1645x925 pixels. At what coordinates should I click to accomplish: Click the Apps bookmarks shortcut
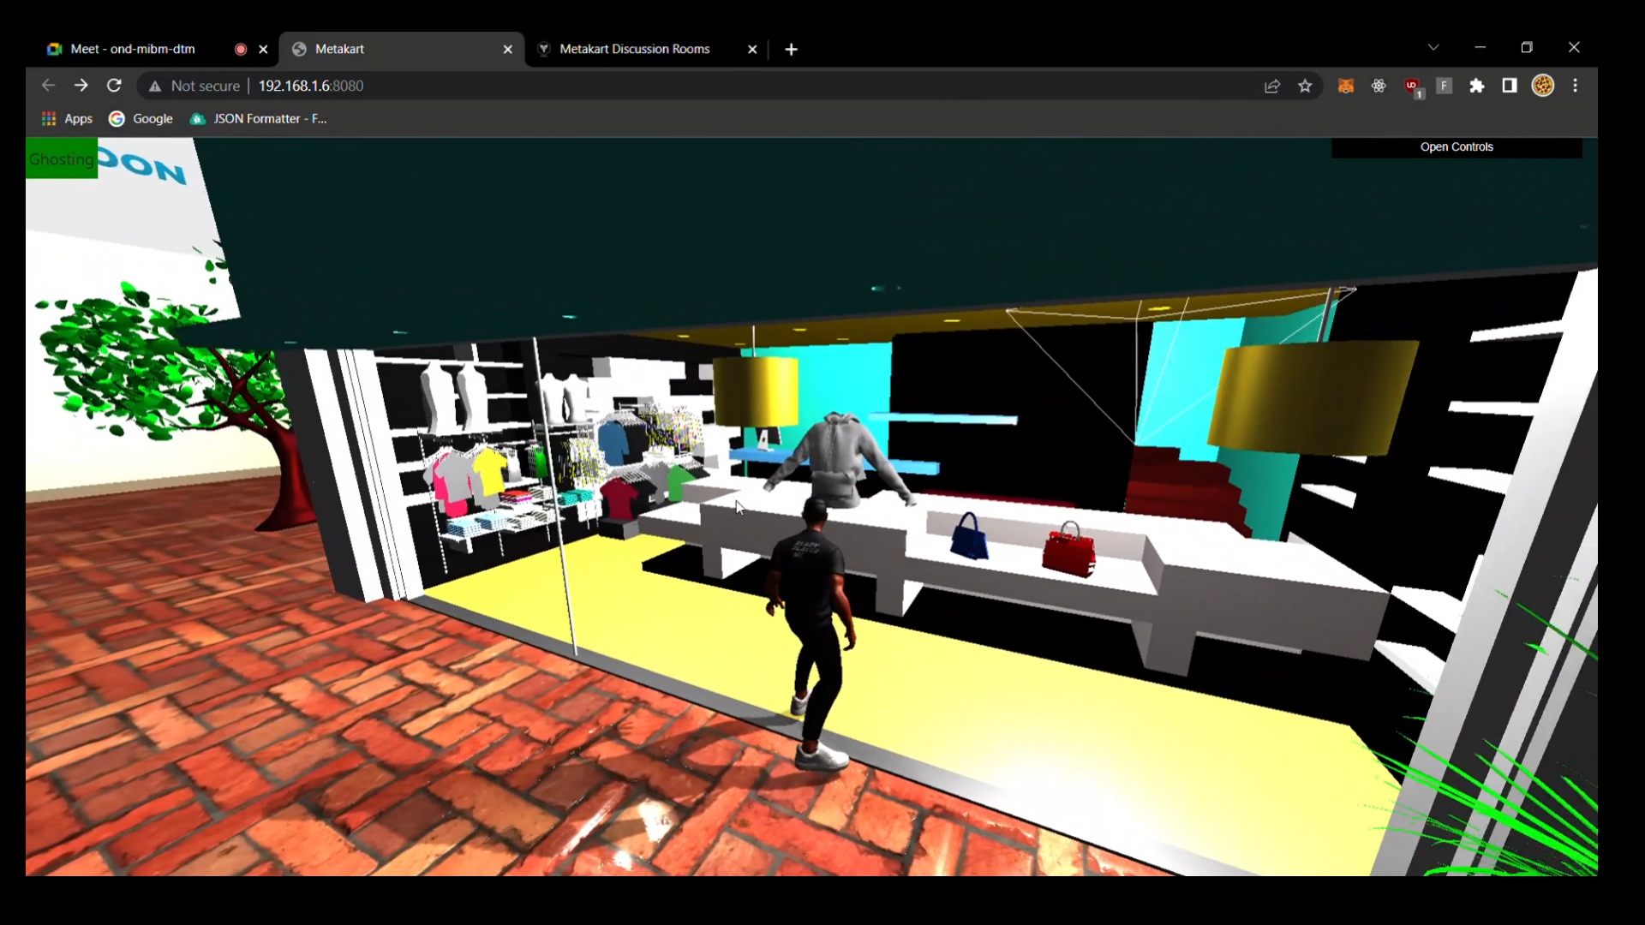tap(67, 119)
